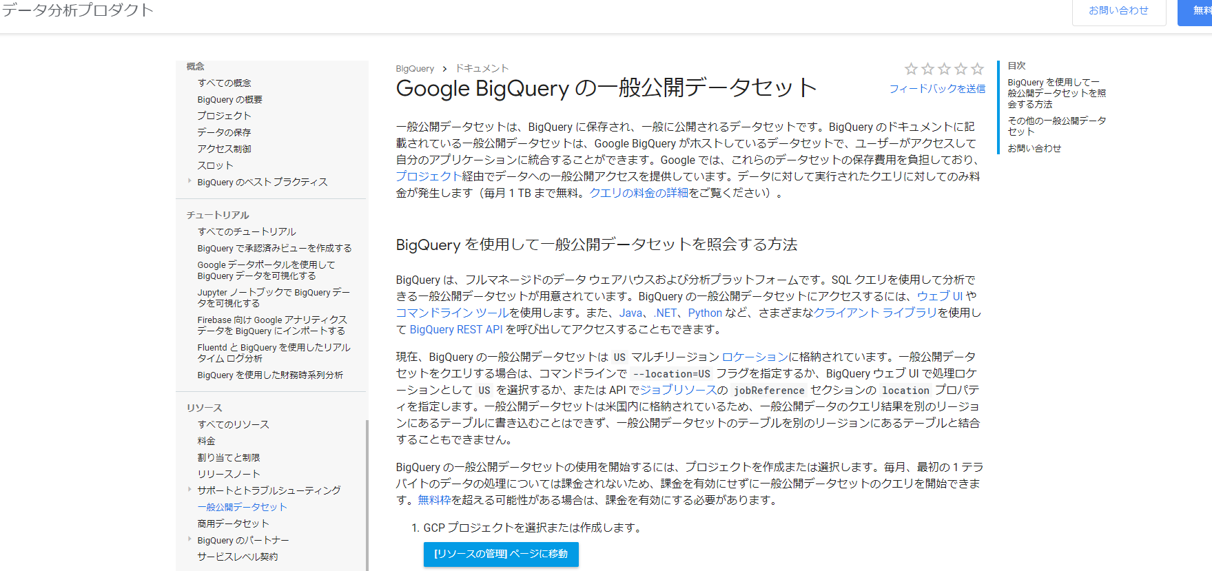
Task: Open the 無料枠 link
Action: pyautogui.click(x=434, y=500)
